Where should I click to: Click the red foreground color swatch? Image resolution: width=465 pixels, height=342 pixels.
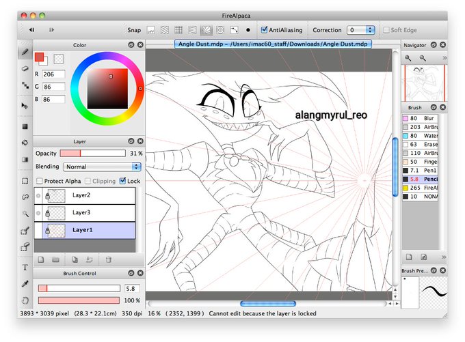(x=39, y=57)
